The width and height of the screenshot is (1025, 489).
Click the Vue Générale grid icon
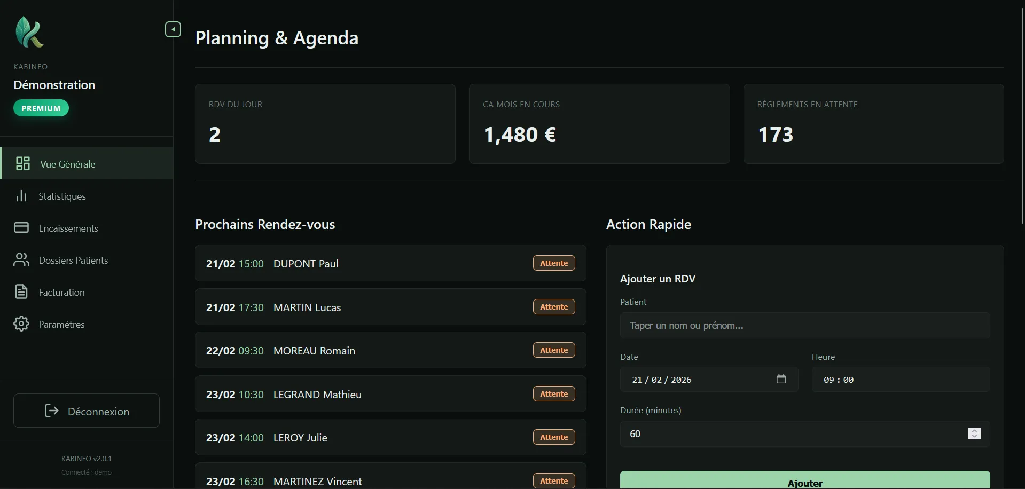tap(23, 163)
